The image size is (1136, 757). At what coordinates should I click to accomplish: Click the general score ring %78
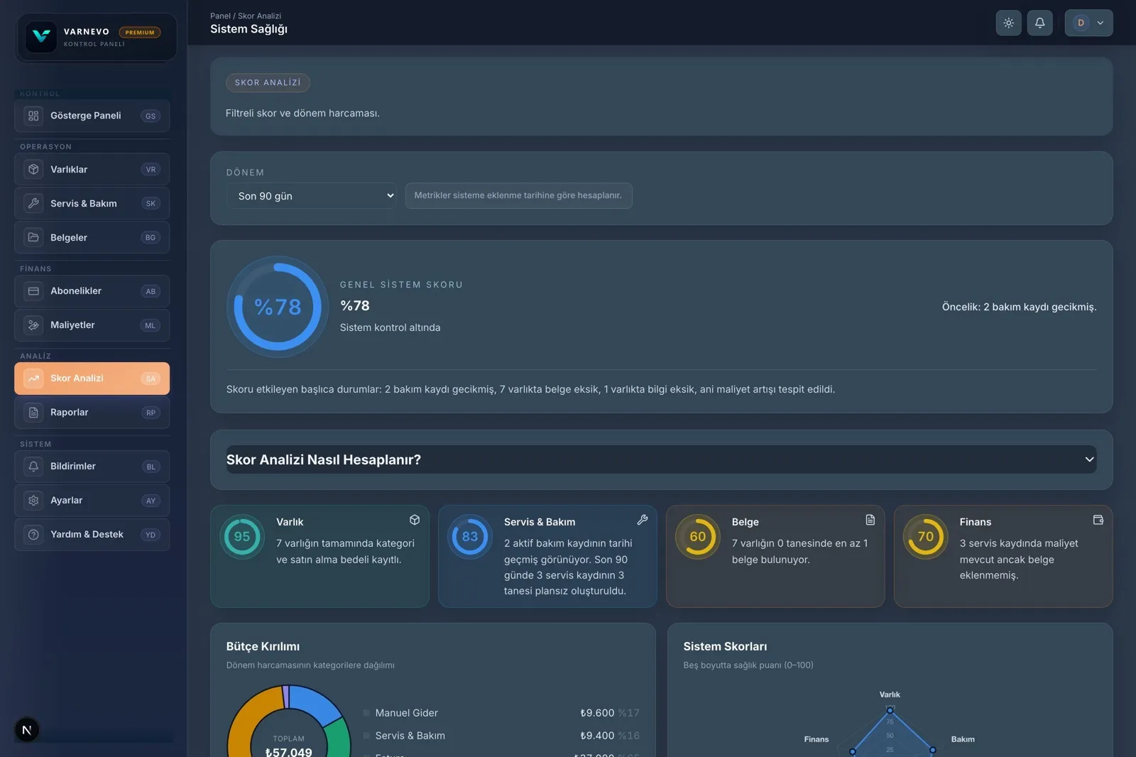click(278, 307)
